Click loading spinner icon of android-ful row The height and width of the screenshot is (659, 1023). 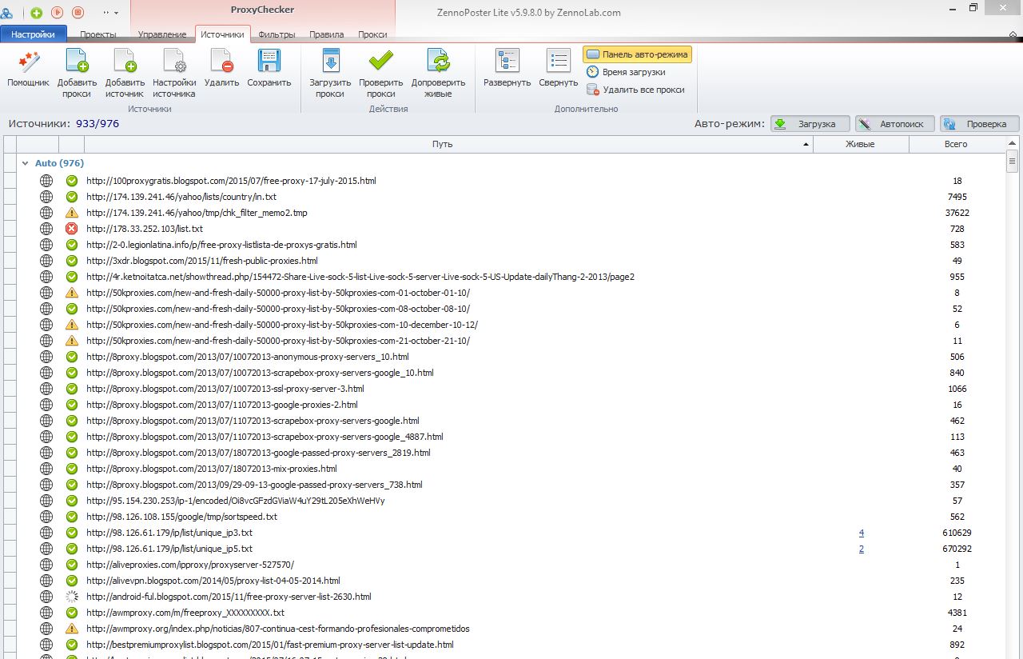point(72,597)
